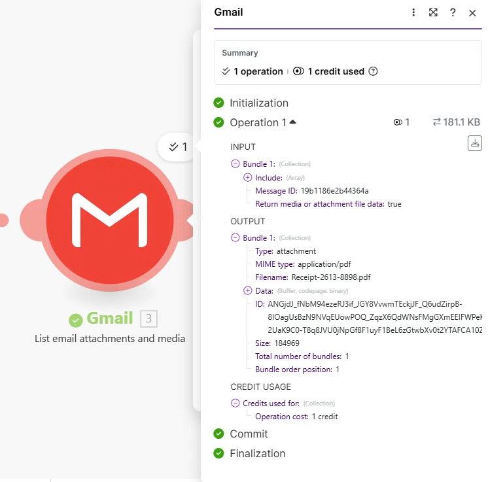The width and height of the screenshot is (488, 482).
Task: Expand the Gmail panel to full screen
Action: (433, 12)
